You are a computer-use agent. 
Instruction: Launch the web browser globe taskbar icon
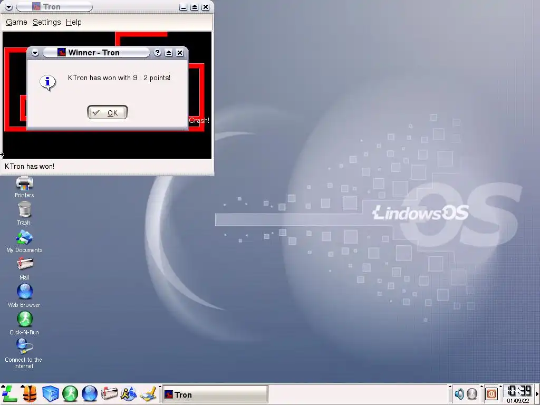pos(90,393)
